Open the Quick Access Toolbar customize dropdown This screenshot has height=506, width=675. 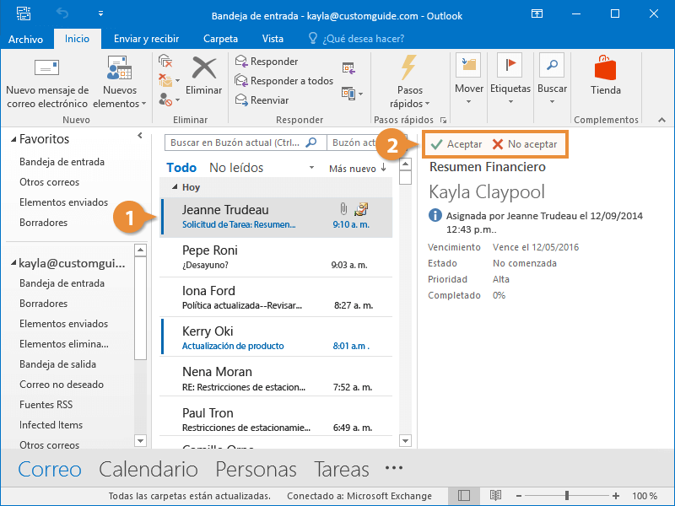pyautogui.click(x=100, y=13)
